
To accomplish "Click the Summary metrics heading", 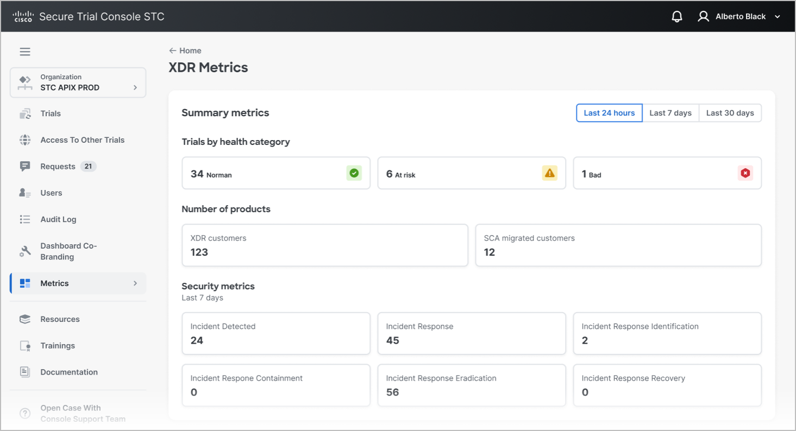I will click(x=225, y=113).
